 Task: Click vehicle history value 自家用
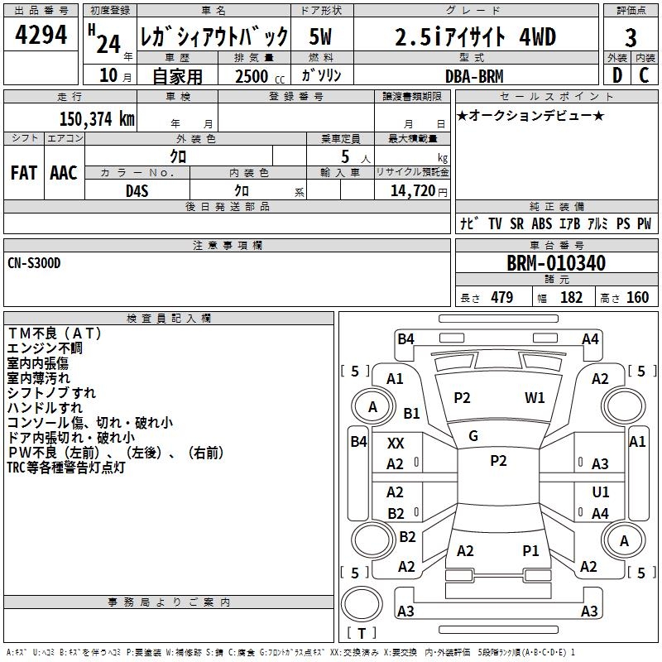[177, 76]
